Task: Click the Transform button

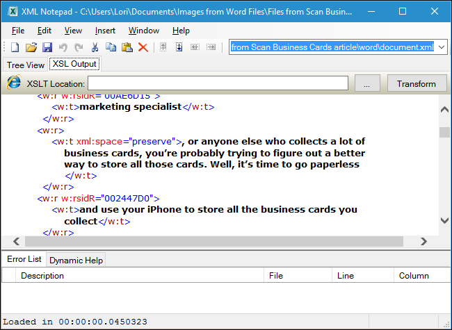Action: point(417,83)
